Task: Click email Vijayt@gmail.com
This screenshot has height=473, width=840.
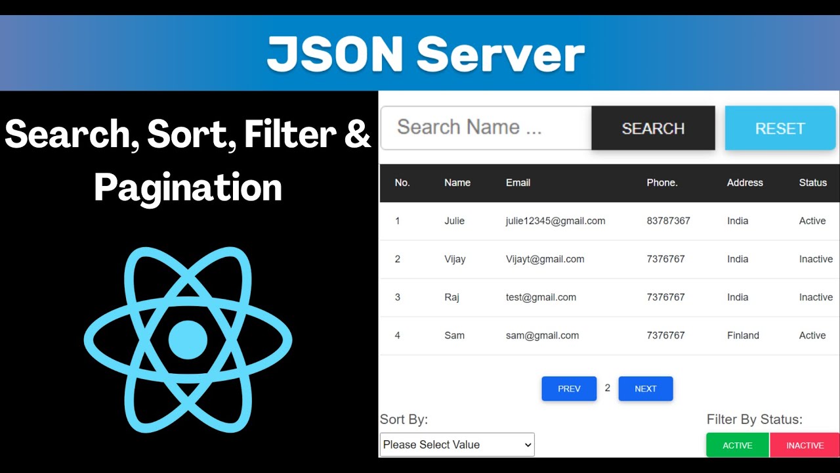Action: (x=545, y=259)
